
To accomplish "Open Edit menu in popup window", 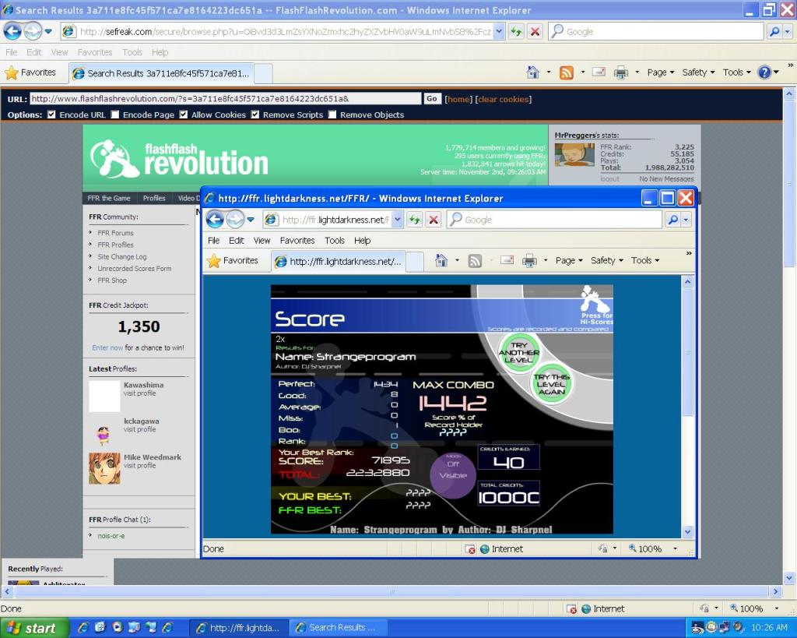I will click(237, 241).
